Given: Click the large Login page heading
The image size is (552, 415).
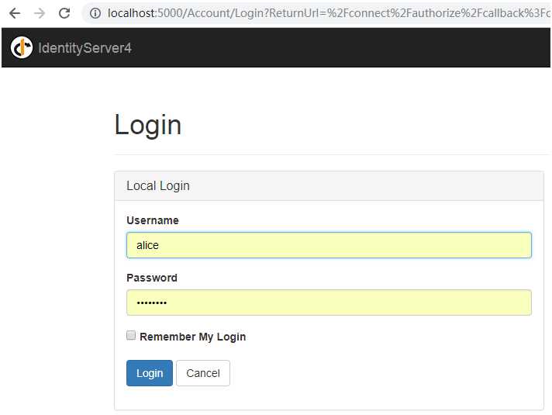Looking at the screenshot, I should point(148,125).
